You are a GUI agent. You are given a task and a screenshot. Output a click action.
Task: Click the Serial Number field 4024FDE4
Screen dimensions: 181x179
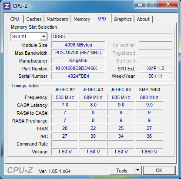click(78, 76)
